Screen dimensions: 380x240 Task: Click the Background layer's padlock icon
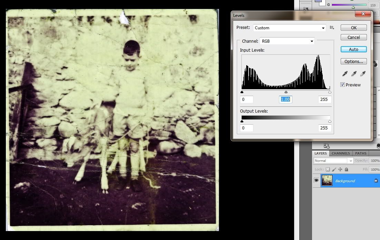pyautogui.click(x=376, y=180)
